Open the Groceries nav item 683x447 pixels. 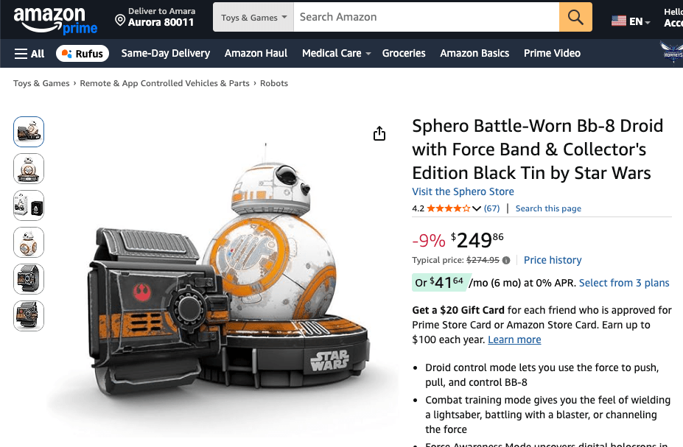404,53
